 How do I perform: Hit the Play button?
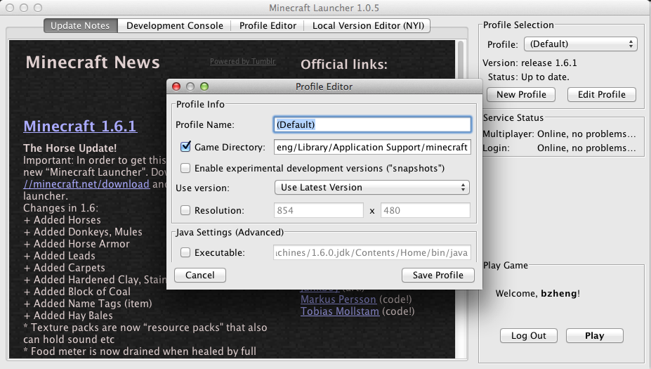coord(594,335)
